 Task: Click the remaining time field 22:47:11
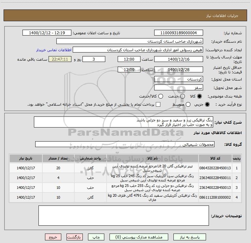click(x=60, y=59)
